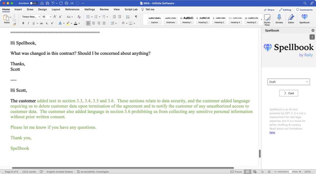Viewport: 316px width, 174px height.
Task: Switch to the Draw tab
Action: (x=30, y=9)
